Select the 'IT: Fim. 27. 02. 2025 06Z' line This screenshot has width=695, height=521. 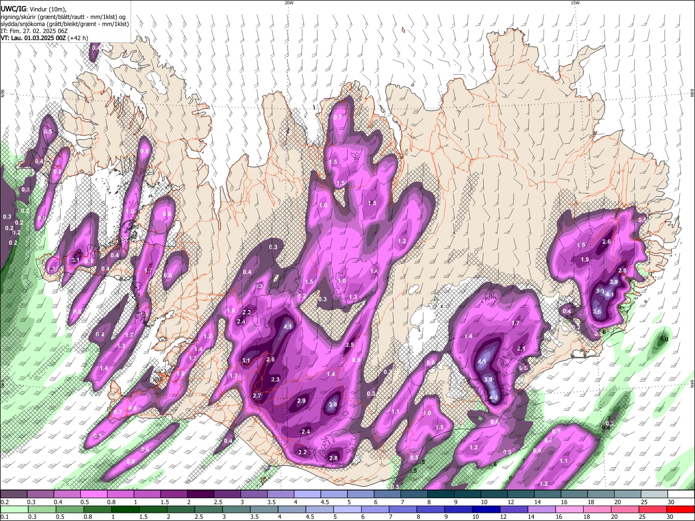[x=34, y=31]
